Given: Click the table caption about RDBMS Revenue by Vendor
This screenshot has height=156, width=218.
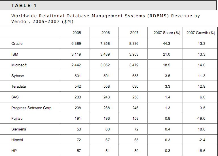Looking at the screenshot, I should click(105, 19).
